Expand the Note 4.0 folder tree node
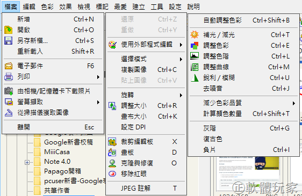 click(x=27, y=163)
